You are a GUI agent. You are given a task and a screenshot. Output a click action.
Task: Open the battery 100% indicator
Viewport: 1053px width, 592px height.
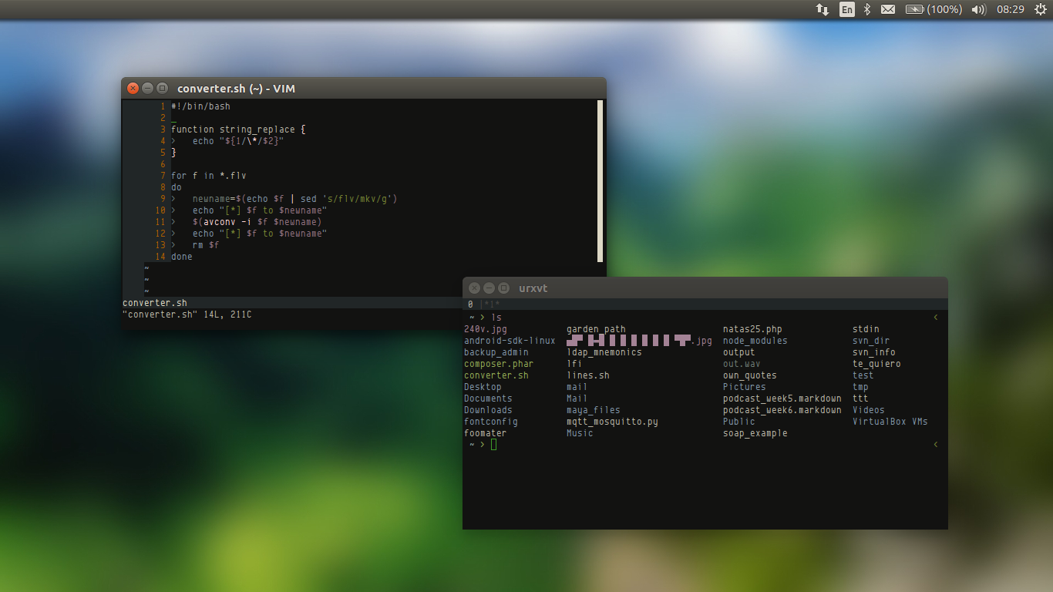point(934,9)
